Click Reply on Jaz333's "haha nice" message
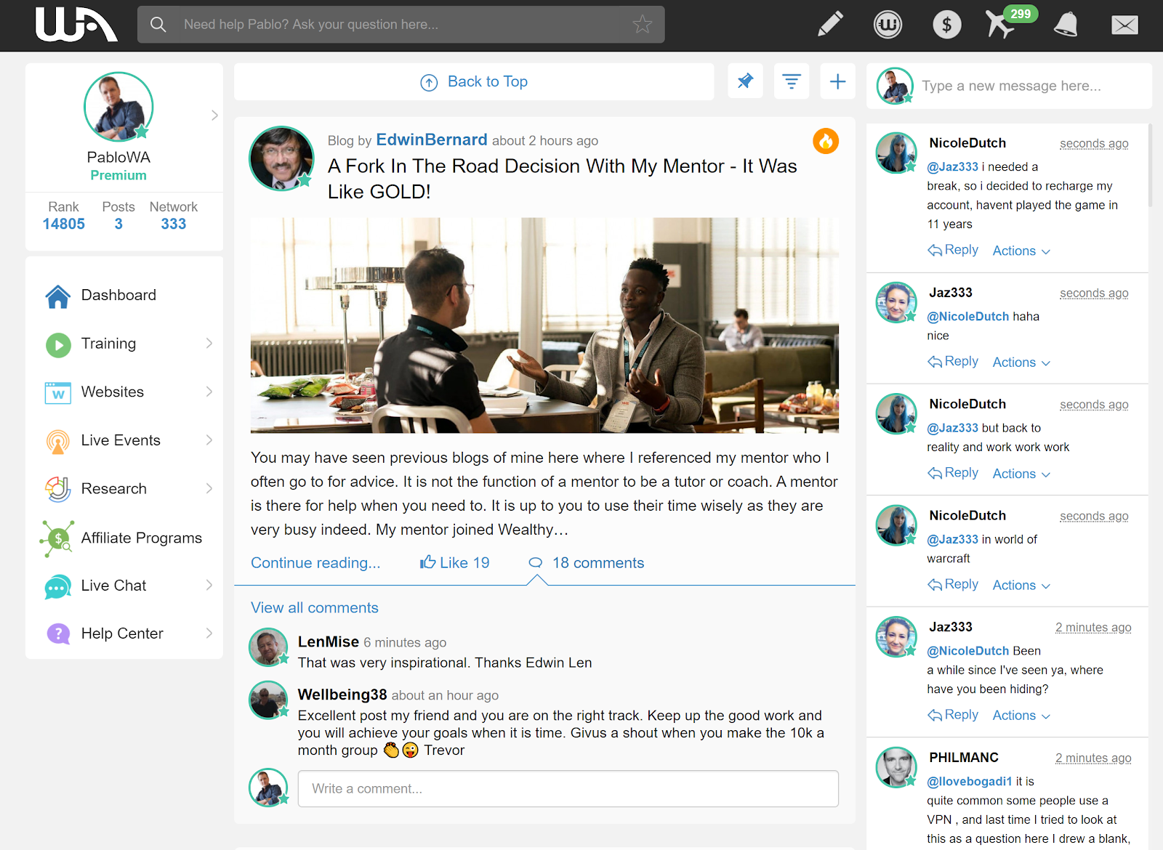This screenshot has height=850, width=1163. [953, 361]
